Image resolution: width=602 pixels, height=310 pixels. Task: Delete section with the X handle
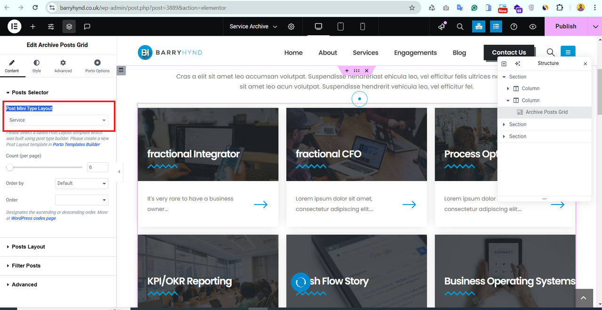click(x=367, y=71)
